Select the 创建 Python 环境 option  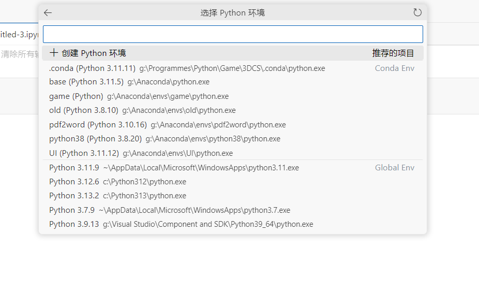click(x=233, y=53)
